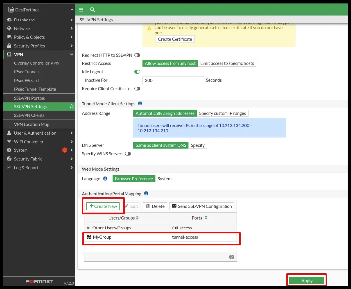Screen dimensions: 351x289
Task: Click the row count badge in table footer
Action: pos(232,257)
